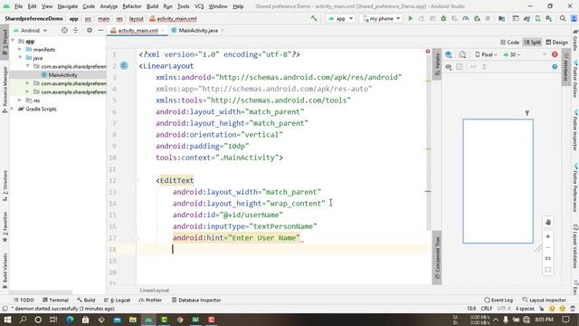Collapse the java folder
579x326 pixels.
coord(20,58)
